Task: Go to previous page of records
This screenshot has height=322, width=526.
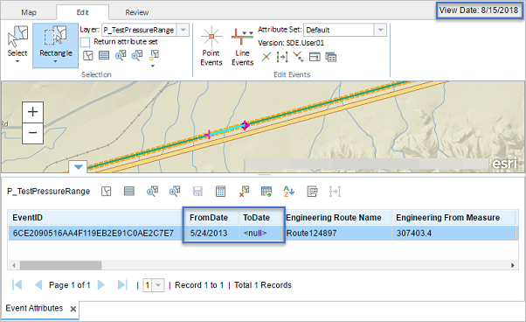Action: click(x=38, y=285)
